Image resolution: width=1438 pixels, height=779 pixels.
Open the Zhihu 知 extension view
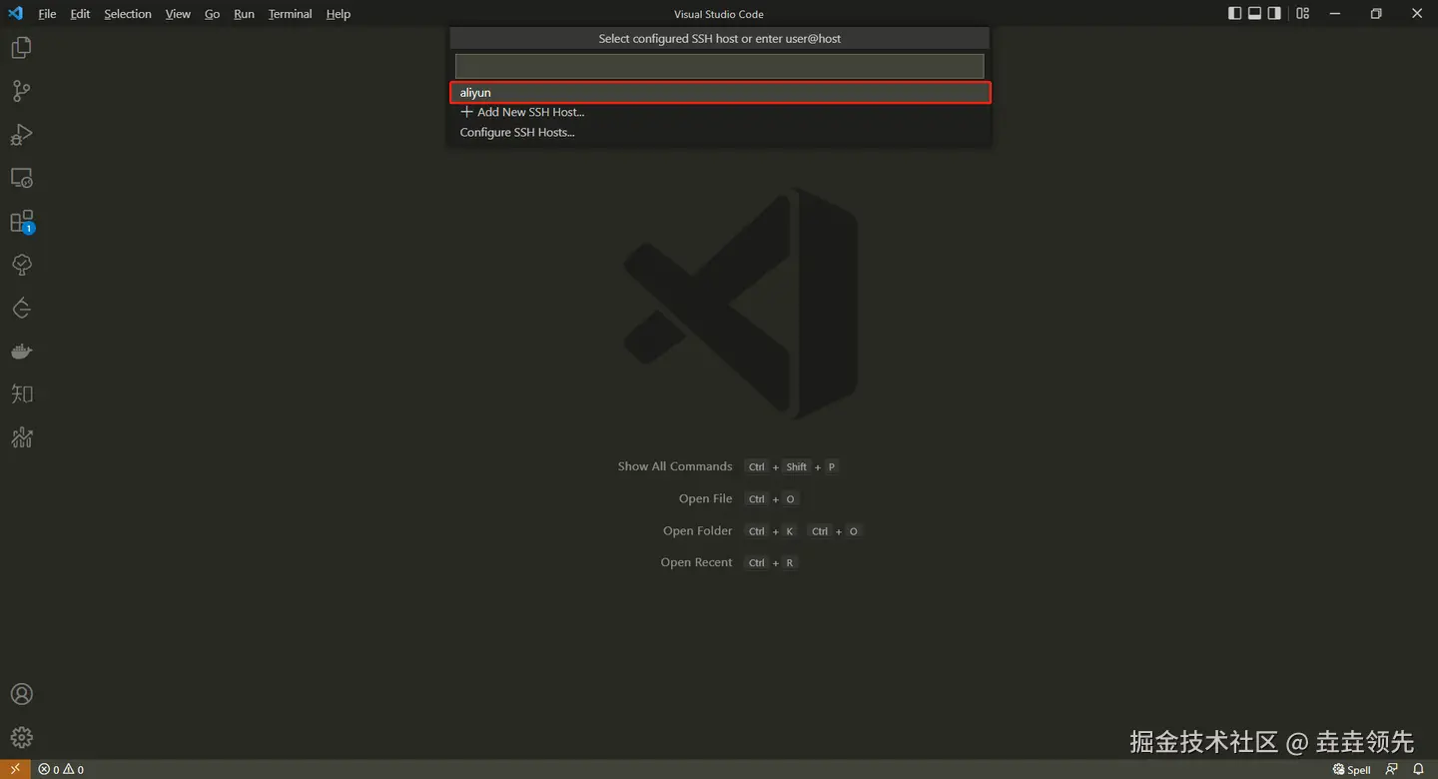coord(21,394)
